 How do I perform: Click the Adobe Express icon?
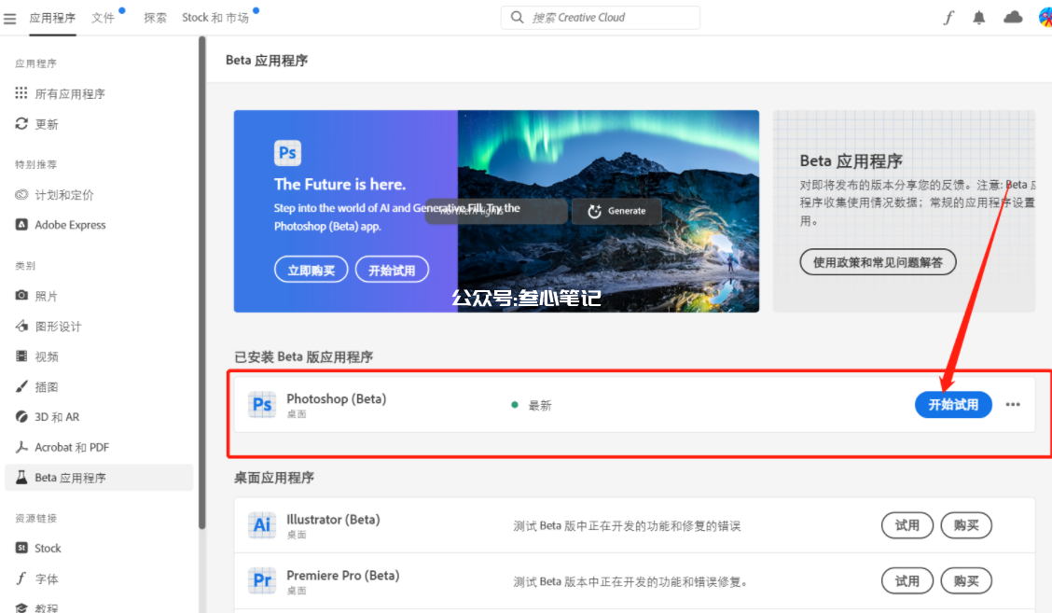(21, 224)
